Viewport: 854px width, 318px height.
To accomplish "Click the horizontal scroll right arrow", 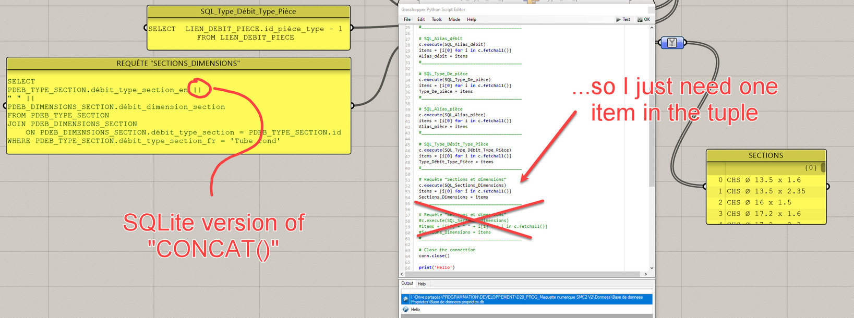I will click(646, 274).
